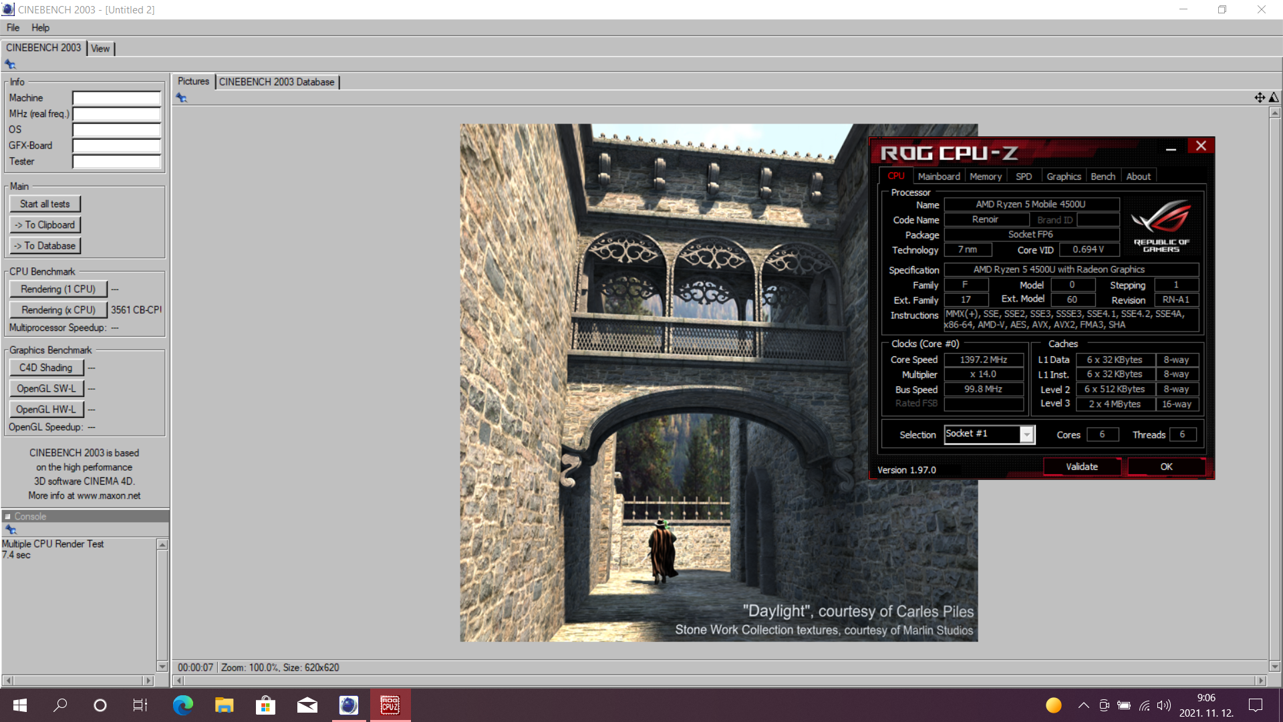Viewport: 1283px width, 722px height.
Task: Open the Help menu
Action: pos(40,27)
